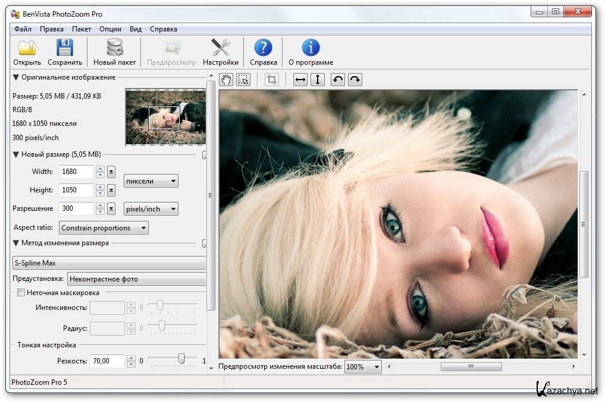This screenshot has height=402, width=605.
Task: Open the S-Spline Max method dropdown
Action: [x=109, y=262]
